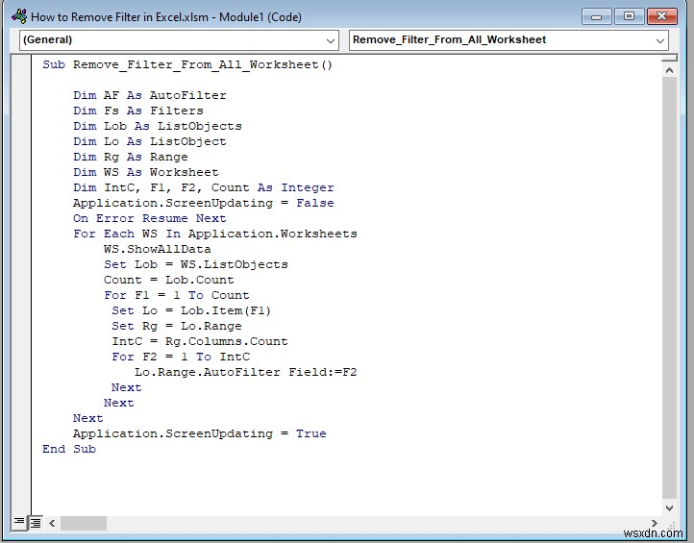Click vertical scrollbar down arrow
This screenshot has width=694, height=543.
669,507
